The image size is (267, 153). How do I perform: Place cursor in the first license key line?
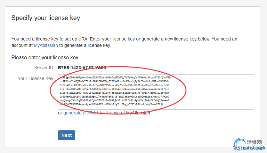115,77
